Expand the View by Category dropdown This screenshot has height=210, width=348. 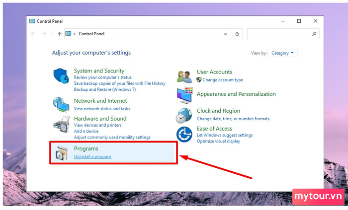click(x=282, y=53)
